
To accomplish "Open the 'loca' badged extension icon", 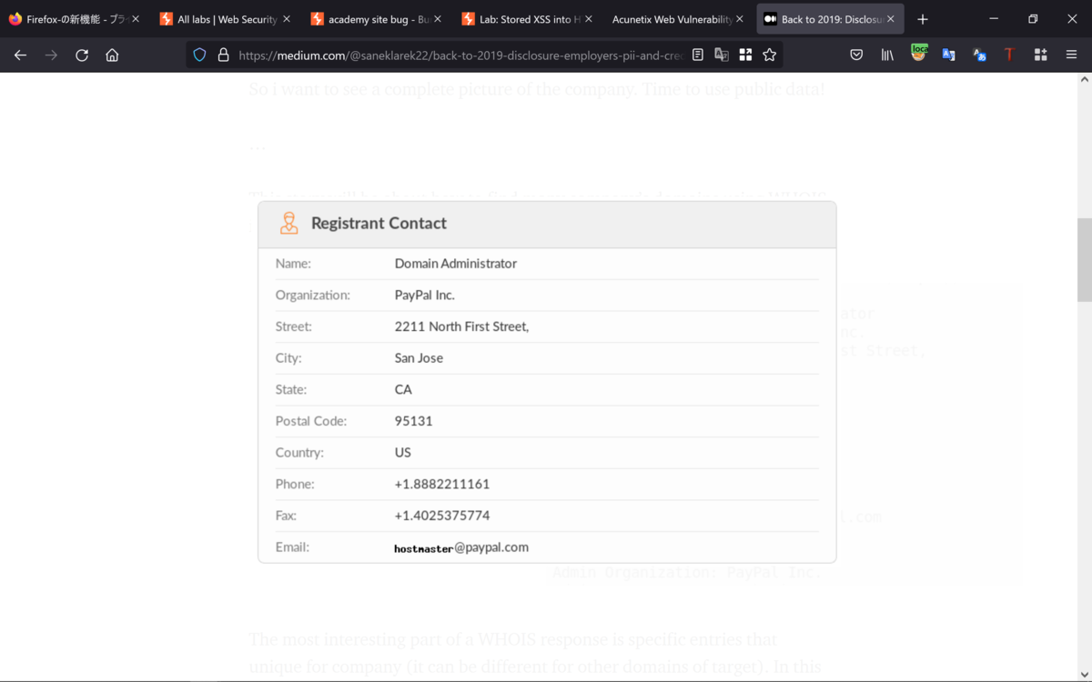I will pos(918,54).
